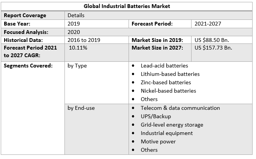Select the 2019 base year value
This screenshot has height=159, width=256.
click(74, 24)
